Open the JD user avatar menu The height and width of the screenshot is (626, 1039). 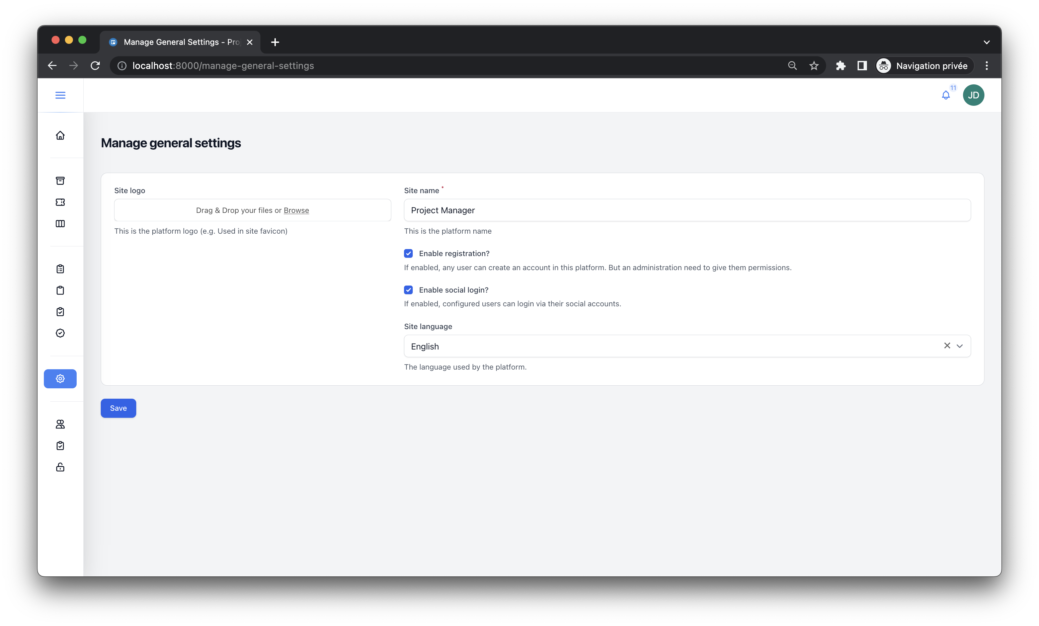[973, 95]
